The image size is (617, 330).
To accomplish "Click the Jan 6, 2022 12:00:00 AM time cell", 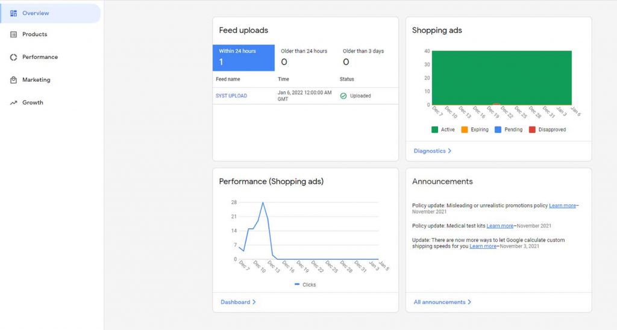I will click(304, 96).
